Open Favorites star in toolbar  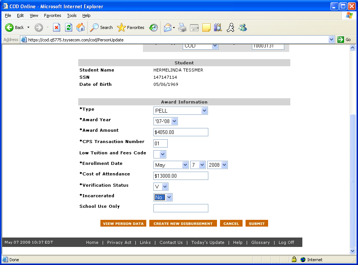(x=130, y=27)
